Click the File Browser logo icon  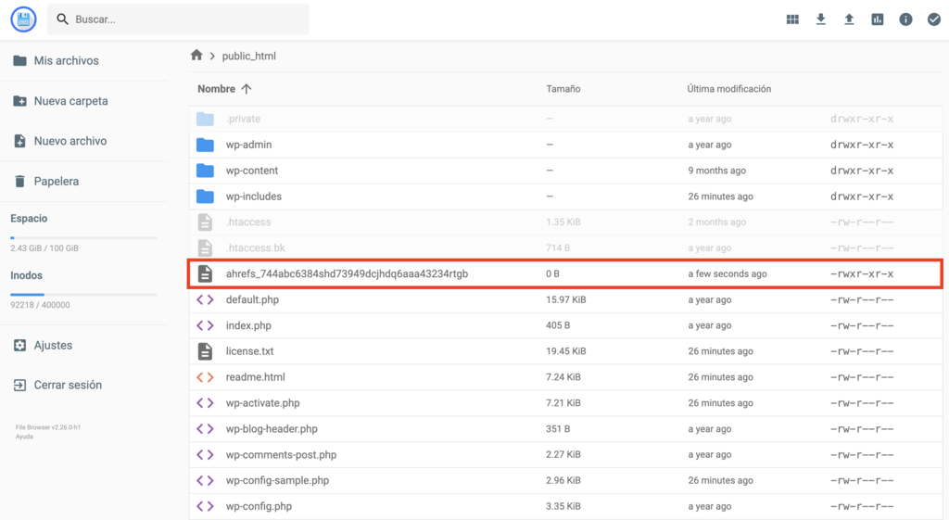pos(23,19)
